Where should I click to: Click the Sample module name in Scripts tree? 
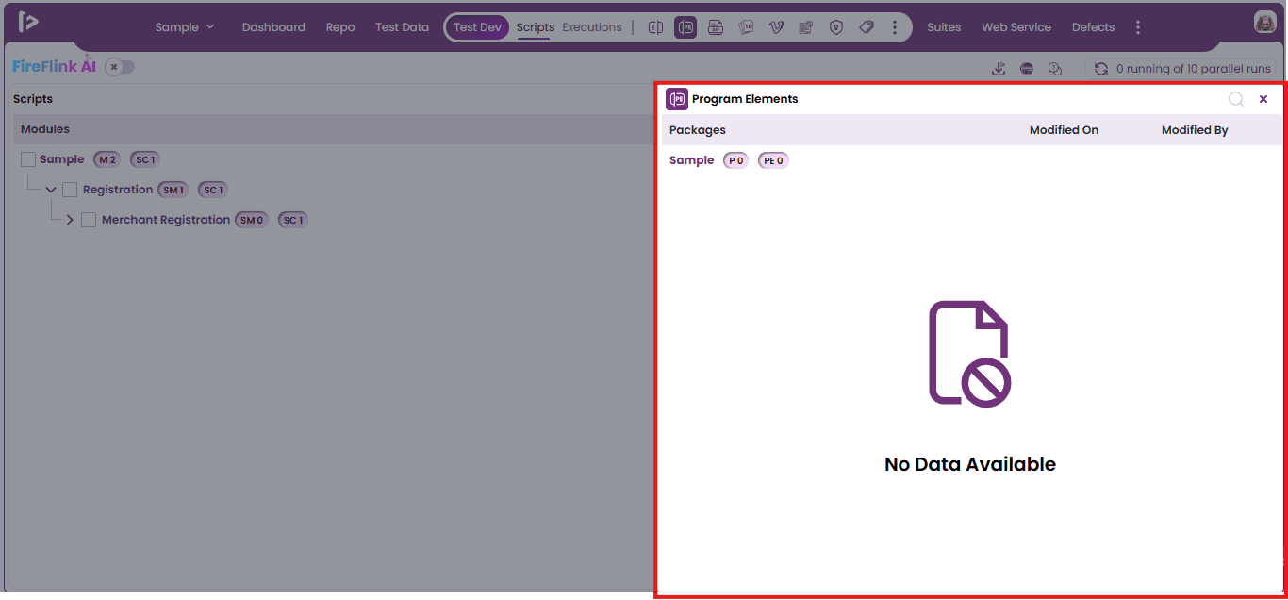pyautogui.click(x=61, y=159)
